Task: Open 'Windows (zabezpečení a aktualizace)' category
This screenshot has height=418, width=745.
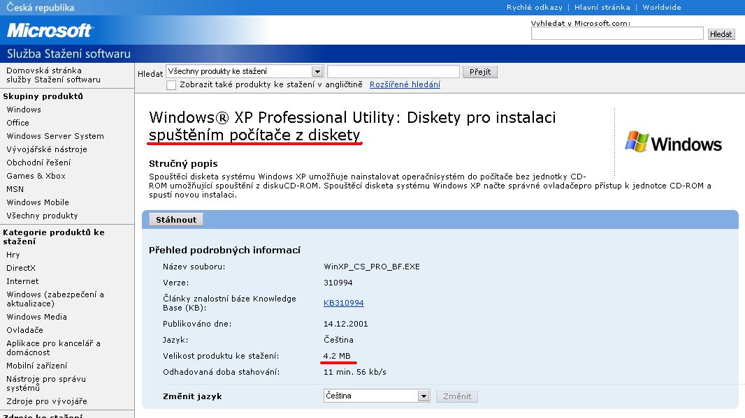Action: tap(55, 299)
